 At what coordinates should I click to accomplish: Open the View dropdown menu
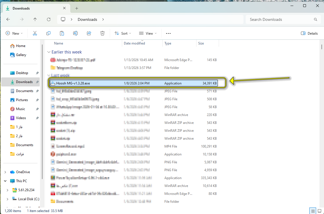click(148, 33)
